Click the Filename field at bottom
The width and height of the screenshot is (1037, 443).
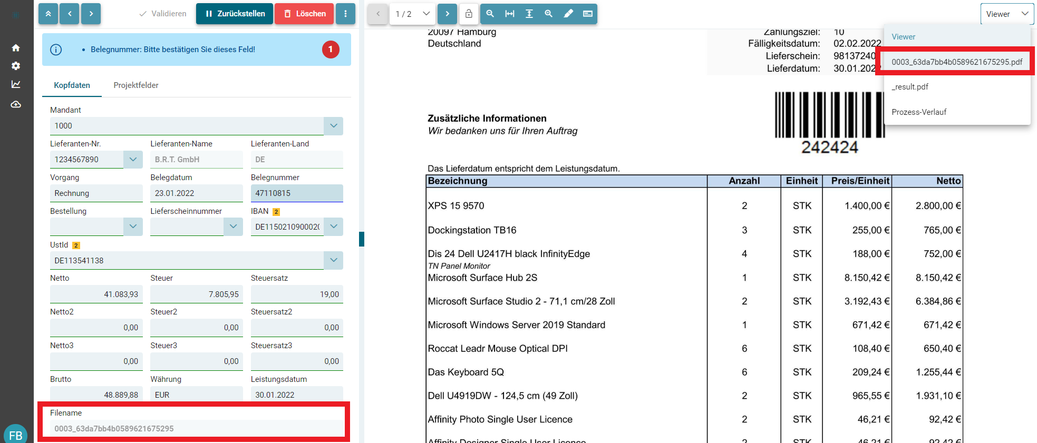(x=197, y=428)
